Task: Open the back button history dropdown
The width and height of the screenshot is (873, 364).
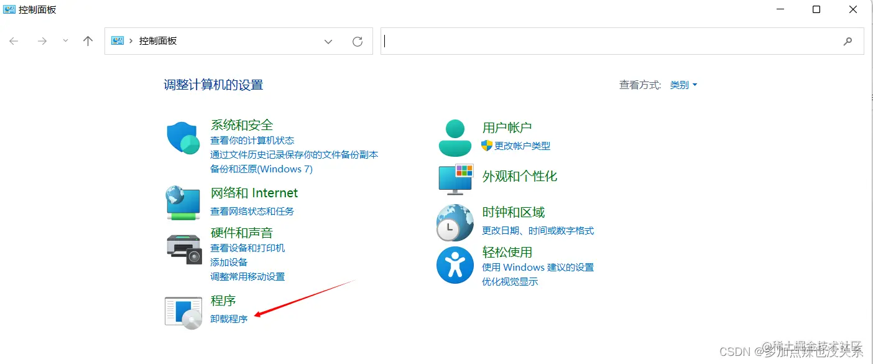Action: 65,40
